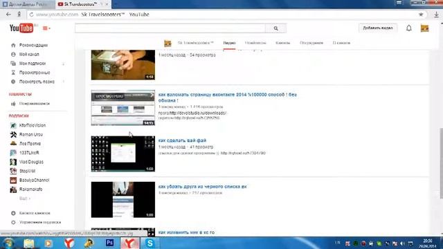Open BabulyaChannel subscription
Screen dimensions: 443x249
tap(34, 180)
